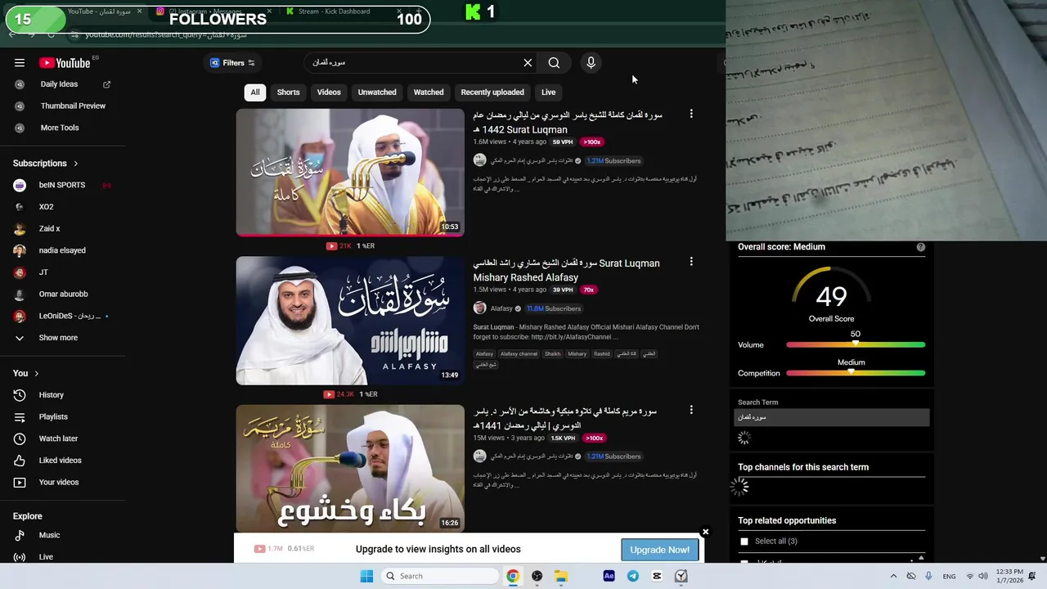Clear the search box with the X icon

click(x=528, y=63)
